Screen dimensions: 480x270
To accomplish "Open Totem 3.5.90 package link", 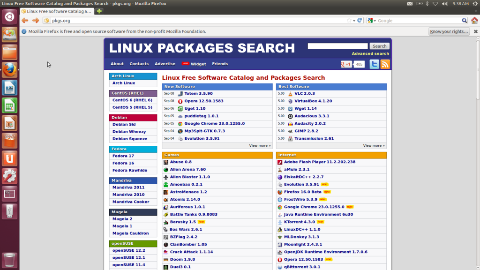I will (x=198, y=94).
